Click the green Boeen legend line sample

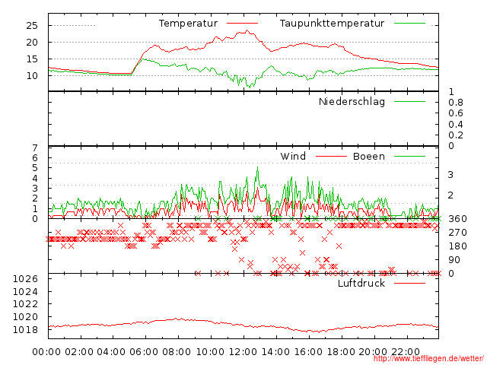coord(409,157)
